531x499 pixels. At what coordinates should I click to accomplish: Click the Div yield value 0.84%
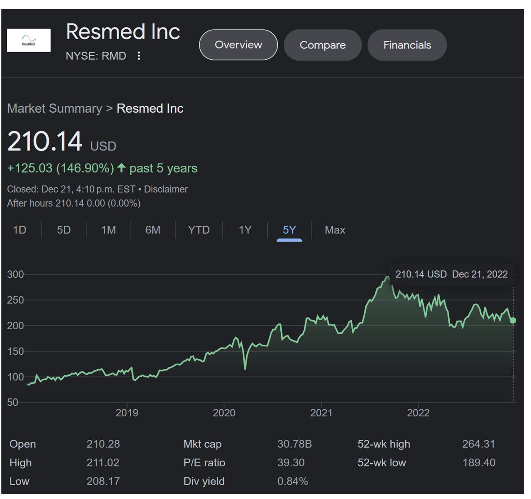tap(292, 481)
